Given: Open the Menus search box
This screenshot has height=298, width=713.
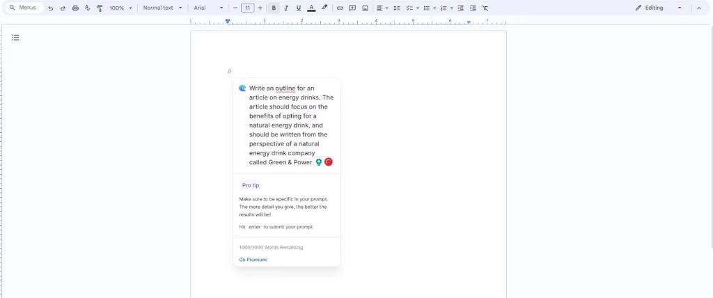Looking at the screenshot, I should pyautogui.click(x=24, y=8).
